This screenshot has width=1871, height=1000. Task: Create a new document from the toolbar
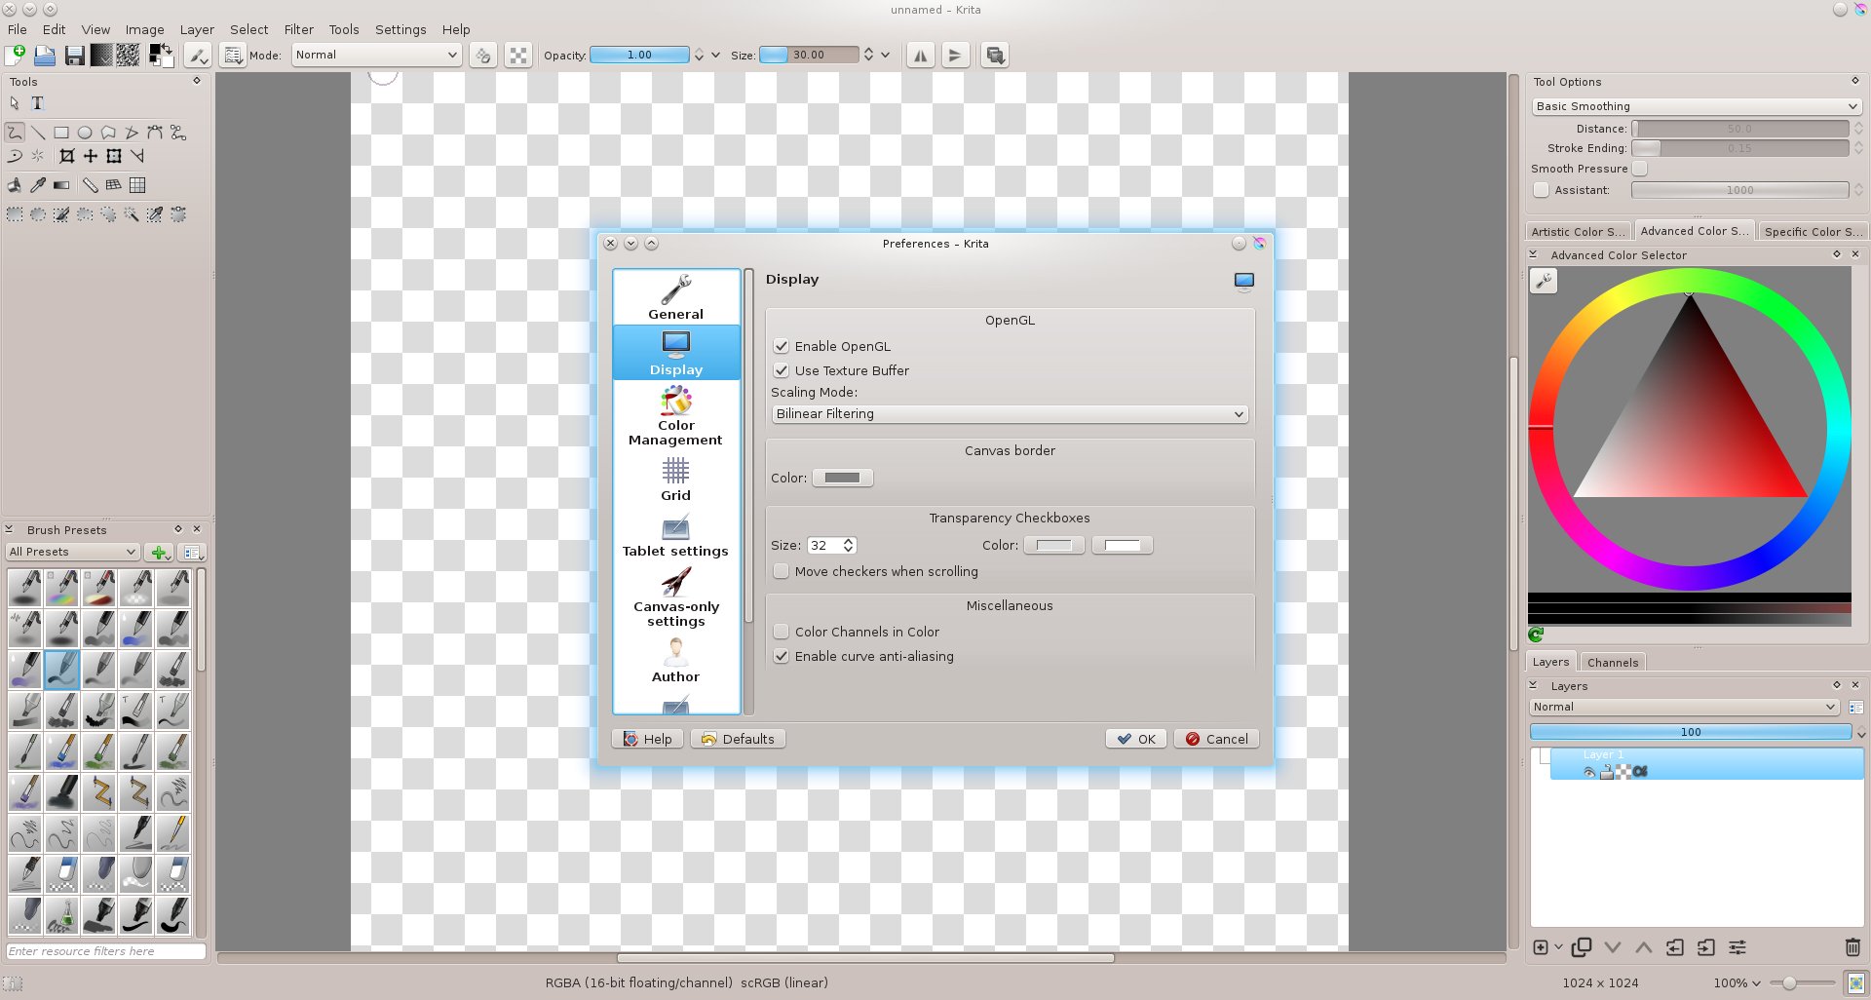click(x=17, y=56)
